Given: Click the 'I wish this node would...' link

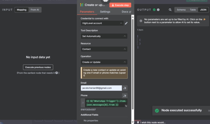Looking at the screenshot, I should (153, 123).
